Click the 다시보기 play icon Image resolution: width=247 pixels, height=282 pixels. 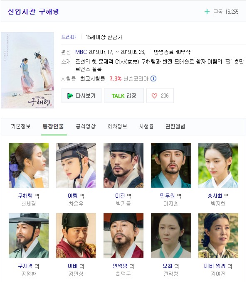pos(70,96)
